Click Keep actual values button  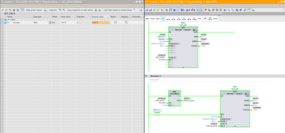[x=34, y=10]
